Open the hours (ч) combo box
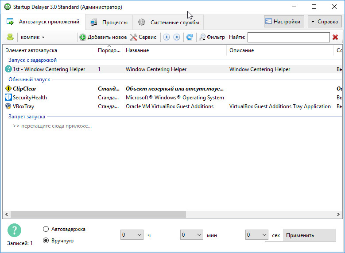 pos(132,235)
